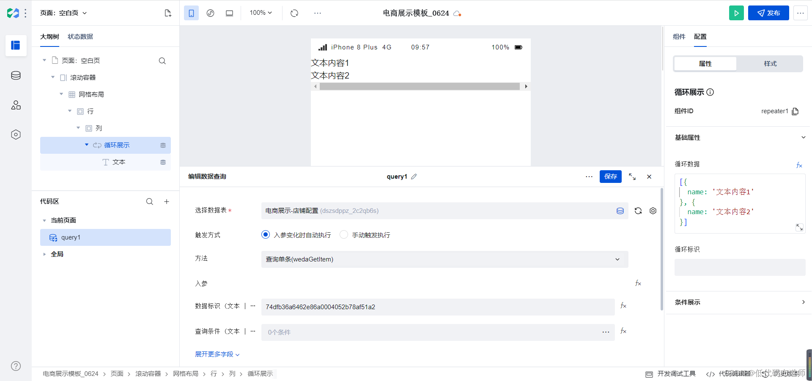Run preview with green play button

[736, 13]
